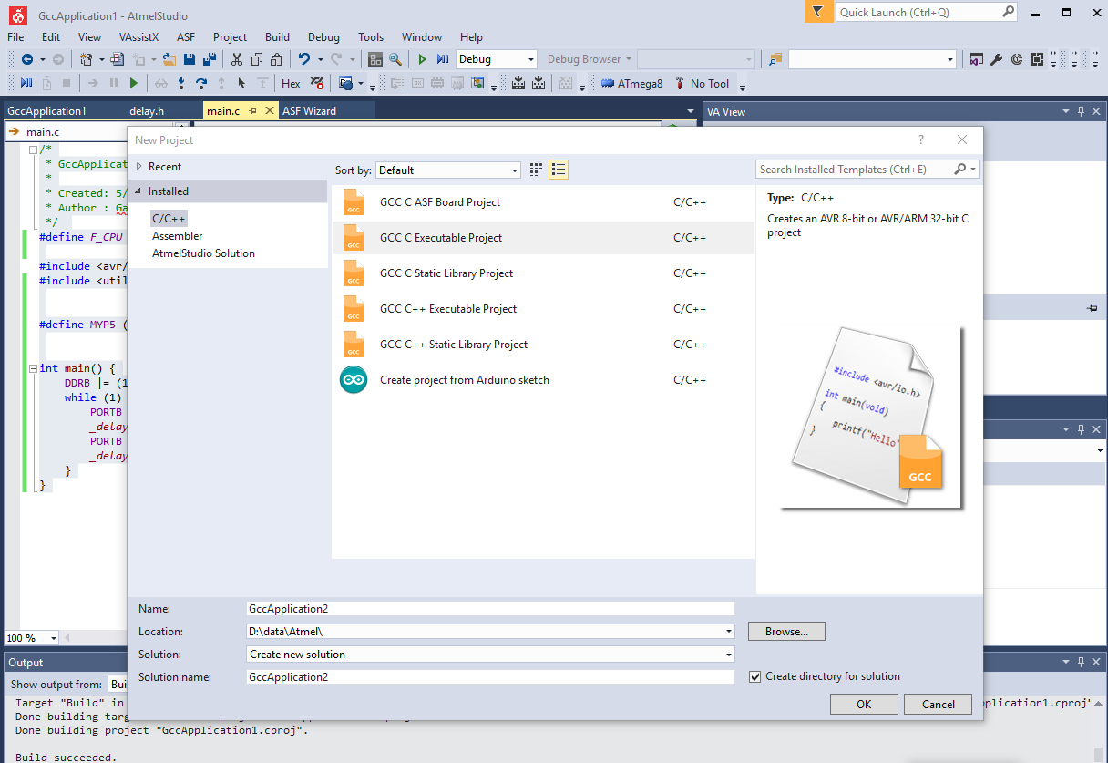Open the File menu

pos(15,37)
